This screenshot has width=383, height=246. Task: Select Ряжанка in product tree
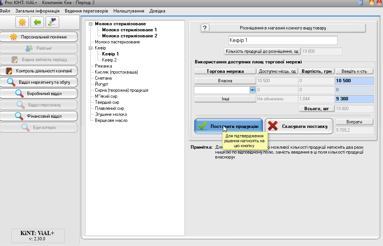pyautogui.click(x=103, y=66)
